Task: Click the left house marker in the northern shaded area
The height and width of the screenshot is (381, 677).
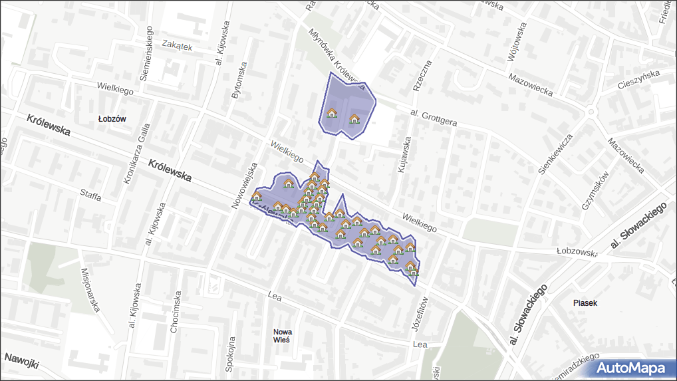Action: tap(332, 113)
